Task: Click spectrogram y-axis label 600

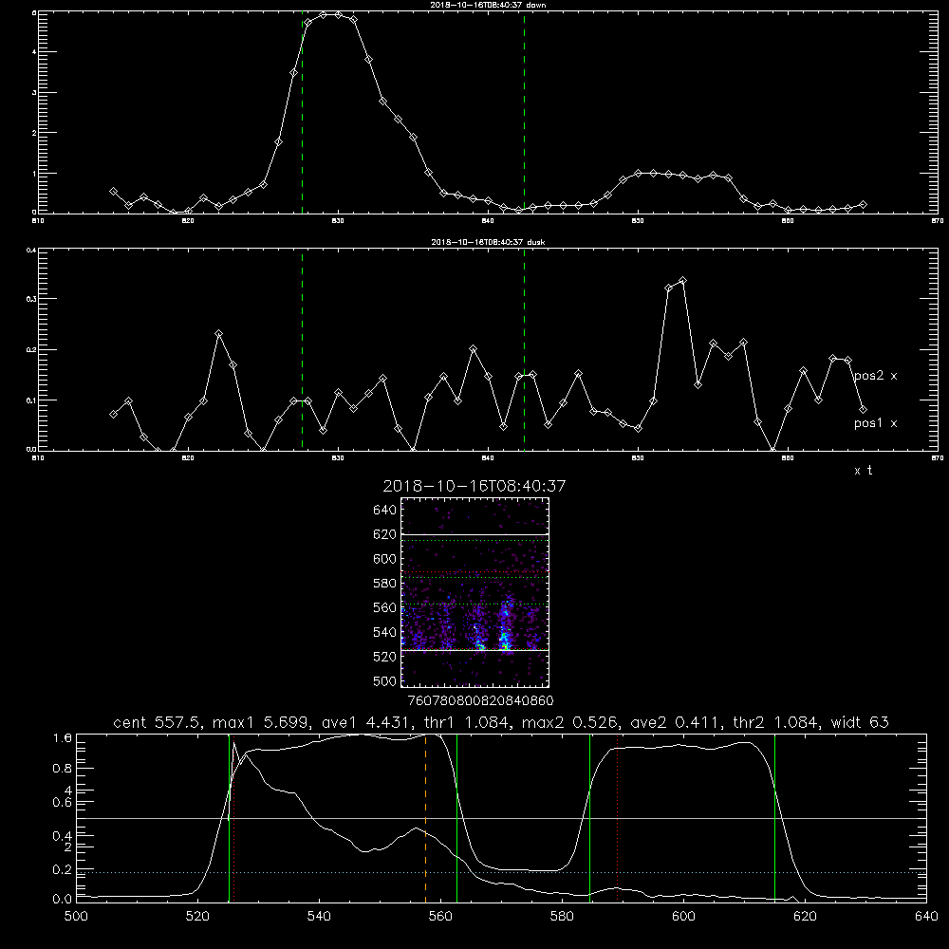Action: tap(385, 559)
